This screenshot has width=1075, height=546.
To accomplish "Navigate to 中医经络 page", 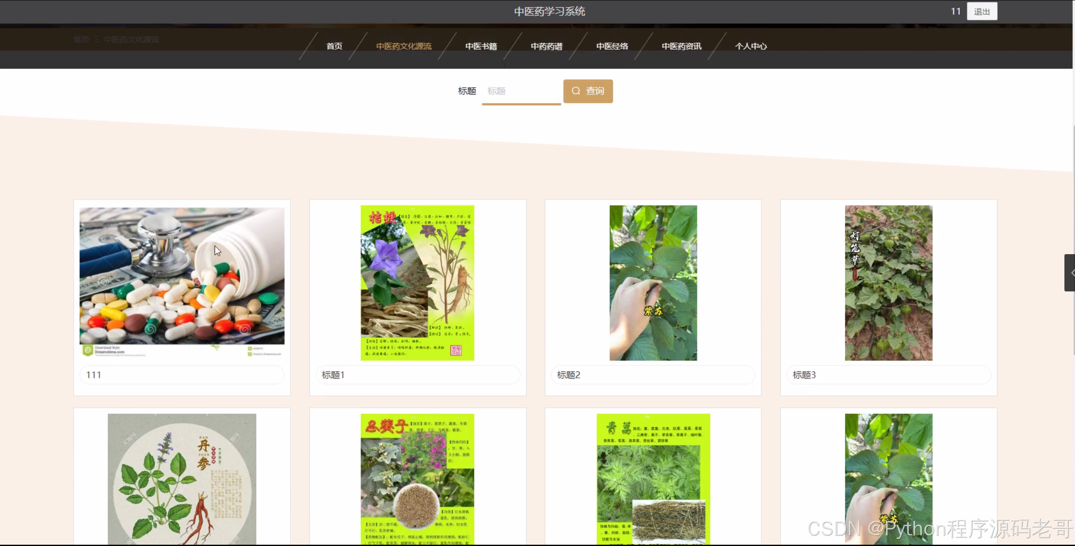I will pos(612,46).
